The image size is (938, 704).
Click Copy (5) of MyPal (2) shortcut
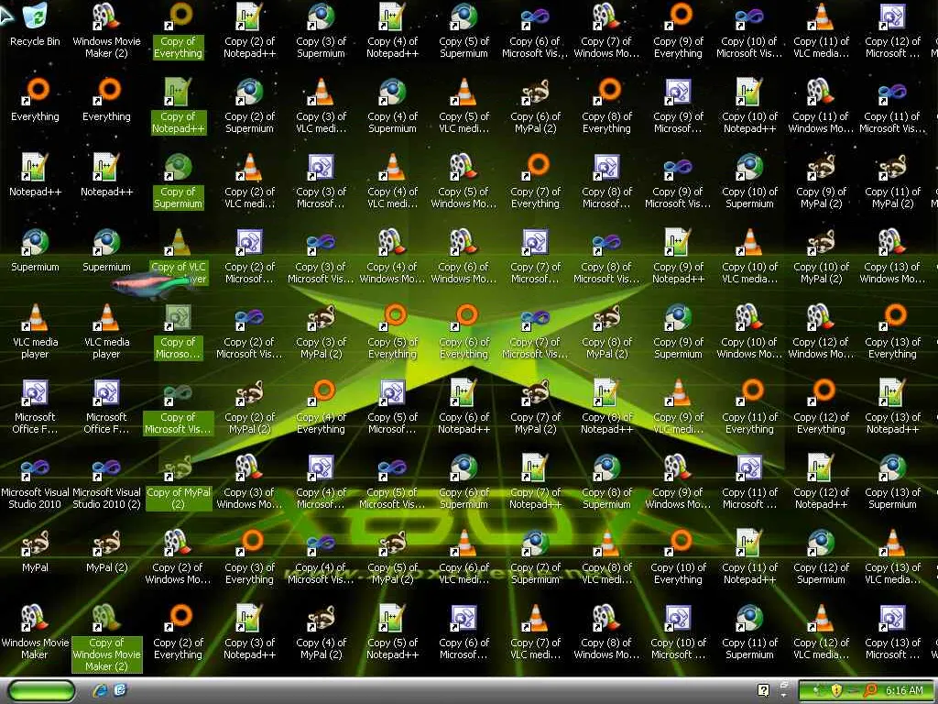392,556
